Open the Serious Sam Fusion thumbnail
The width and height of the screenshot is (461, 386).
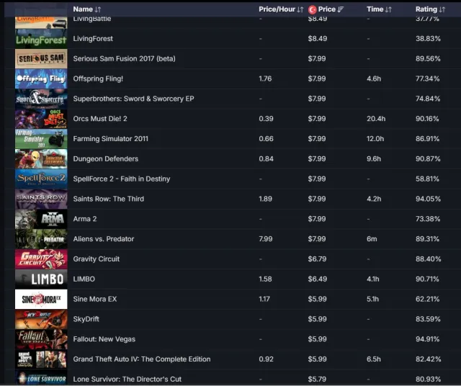point(41,59)
